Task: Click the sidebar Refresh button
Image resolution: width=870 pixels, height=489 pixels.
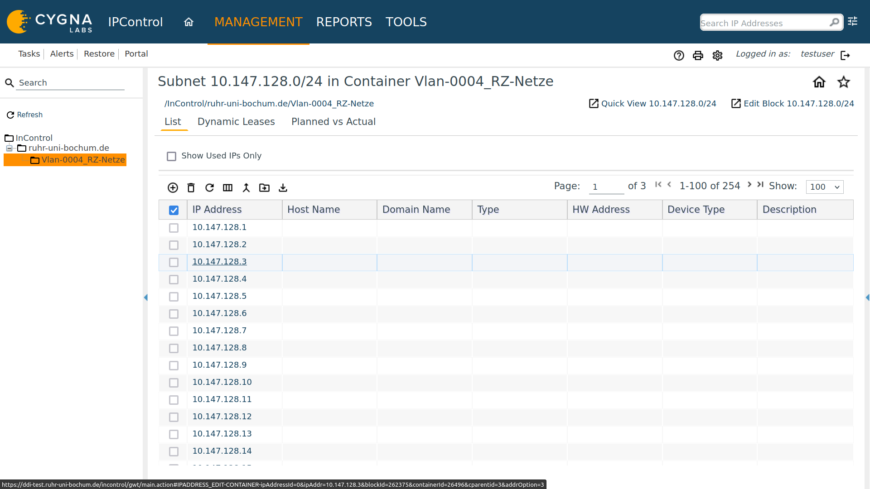Action: tap(24, 115)
